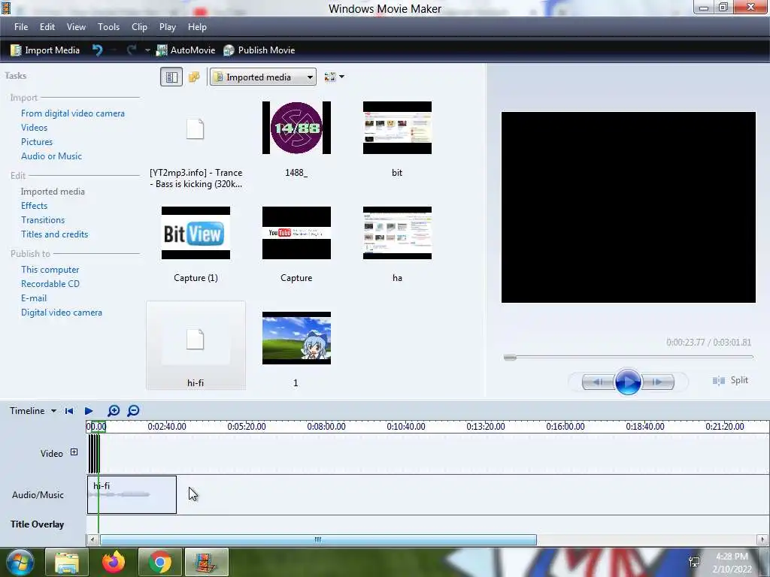Select the Trance Bass is kicking audio file
This screenshot has width=770, height=577.
click(x=196, y=143)
